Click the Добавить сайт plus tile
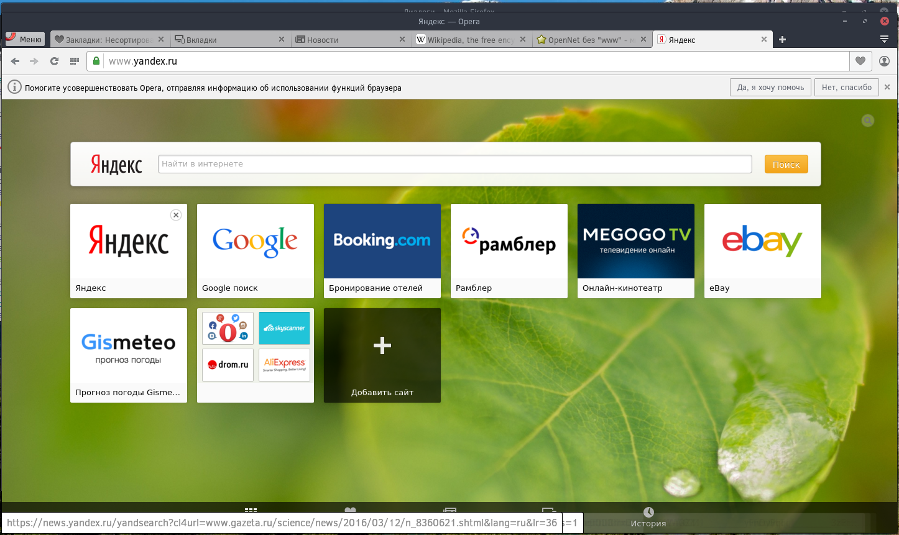 pos(382,355)
